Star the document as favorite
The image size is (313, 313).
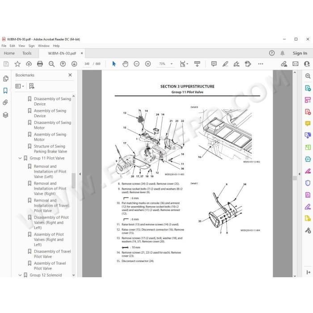tap(17, 64)
